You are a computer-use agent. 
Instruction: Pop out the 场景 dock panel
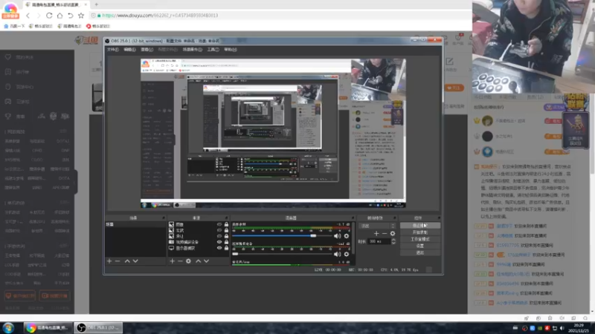(164, 218)
